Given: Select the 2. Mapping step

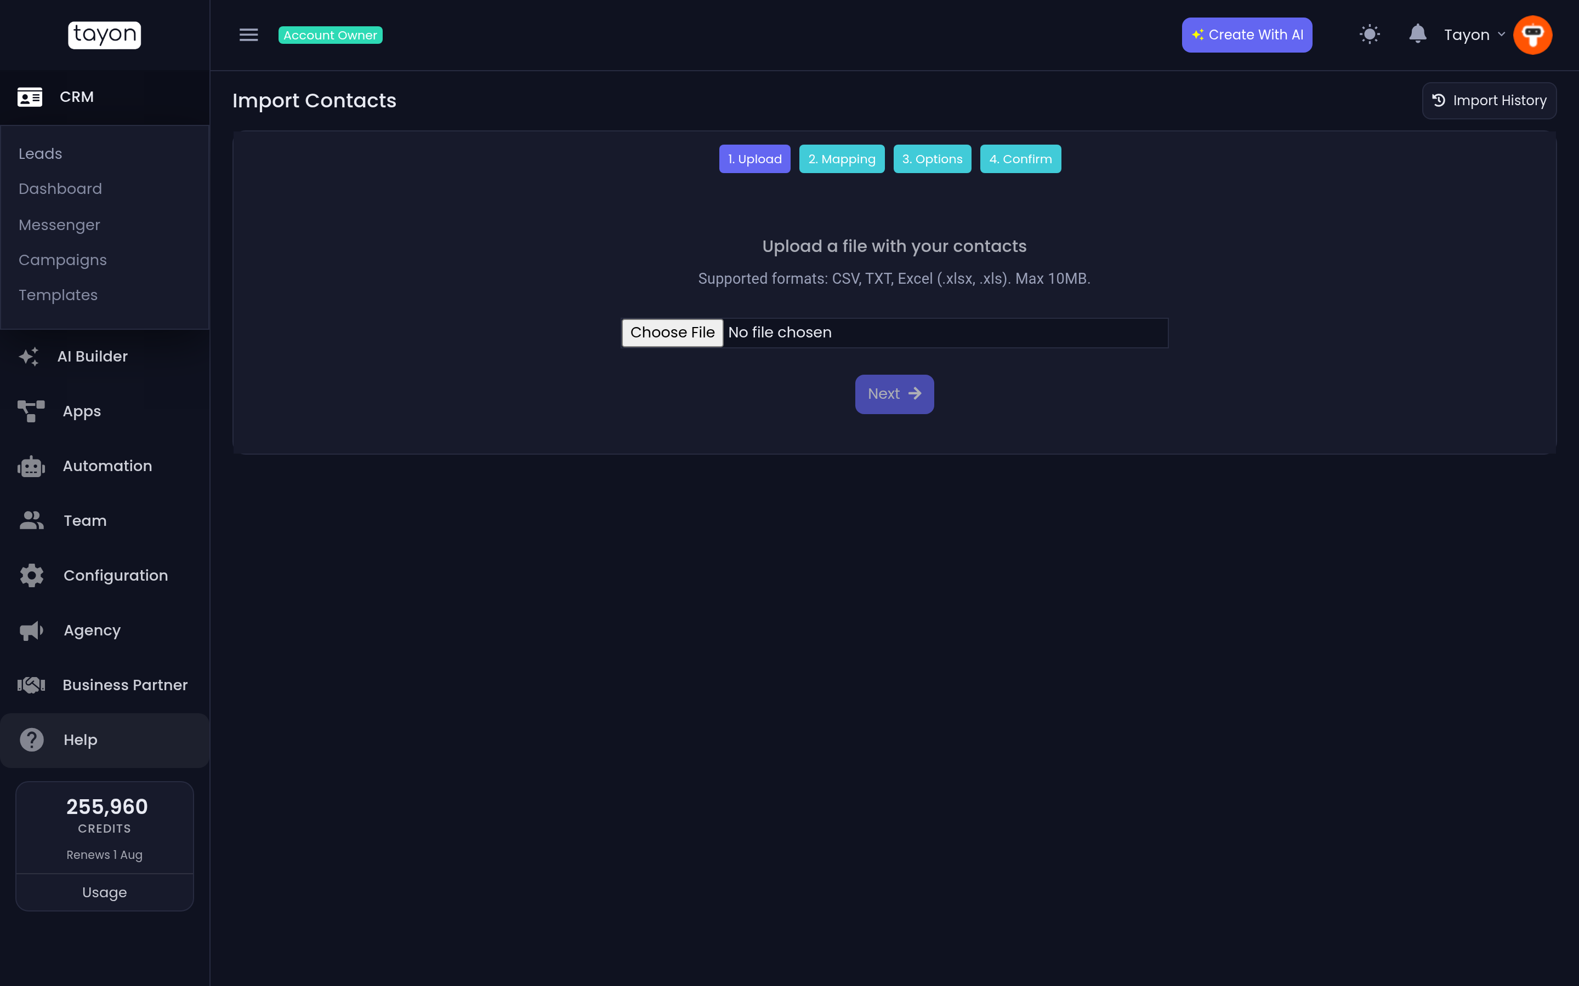Looking at the screenshot, I should 842,159.
